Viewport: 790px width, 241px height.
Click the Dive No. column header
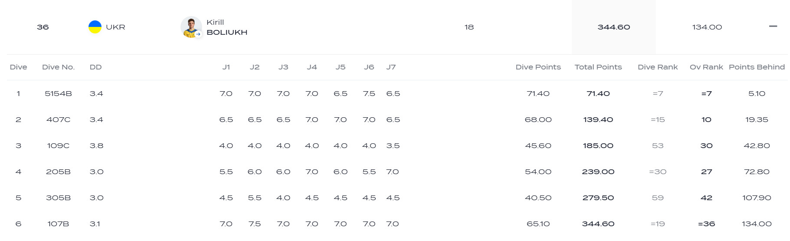tap(58, 67)
